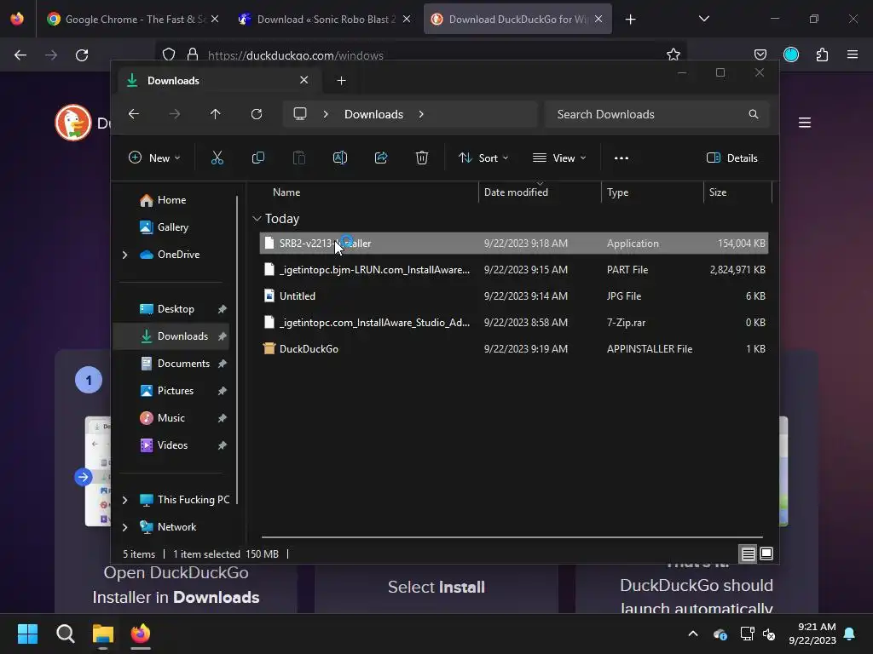Click the Firefox icon in the taskbar
Image resolution: width=873 pixels, height=654 pixels.
click(x=141, y=634)
